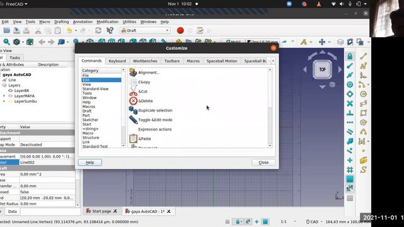
Task: Select the Draft Fillet tool
Action: (x=364, y=75)
